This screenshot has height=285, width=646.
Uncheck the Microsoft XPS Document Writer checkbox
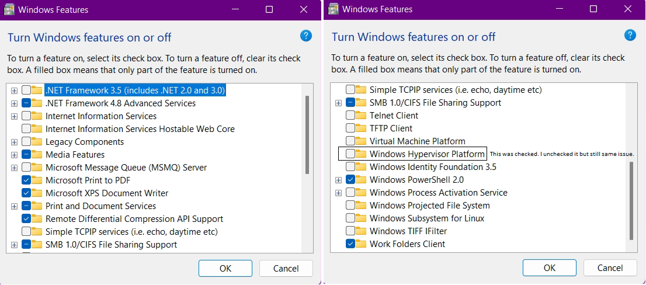coord(26,193)
